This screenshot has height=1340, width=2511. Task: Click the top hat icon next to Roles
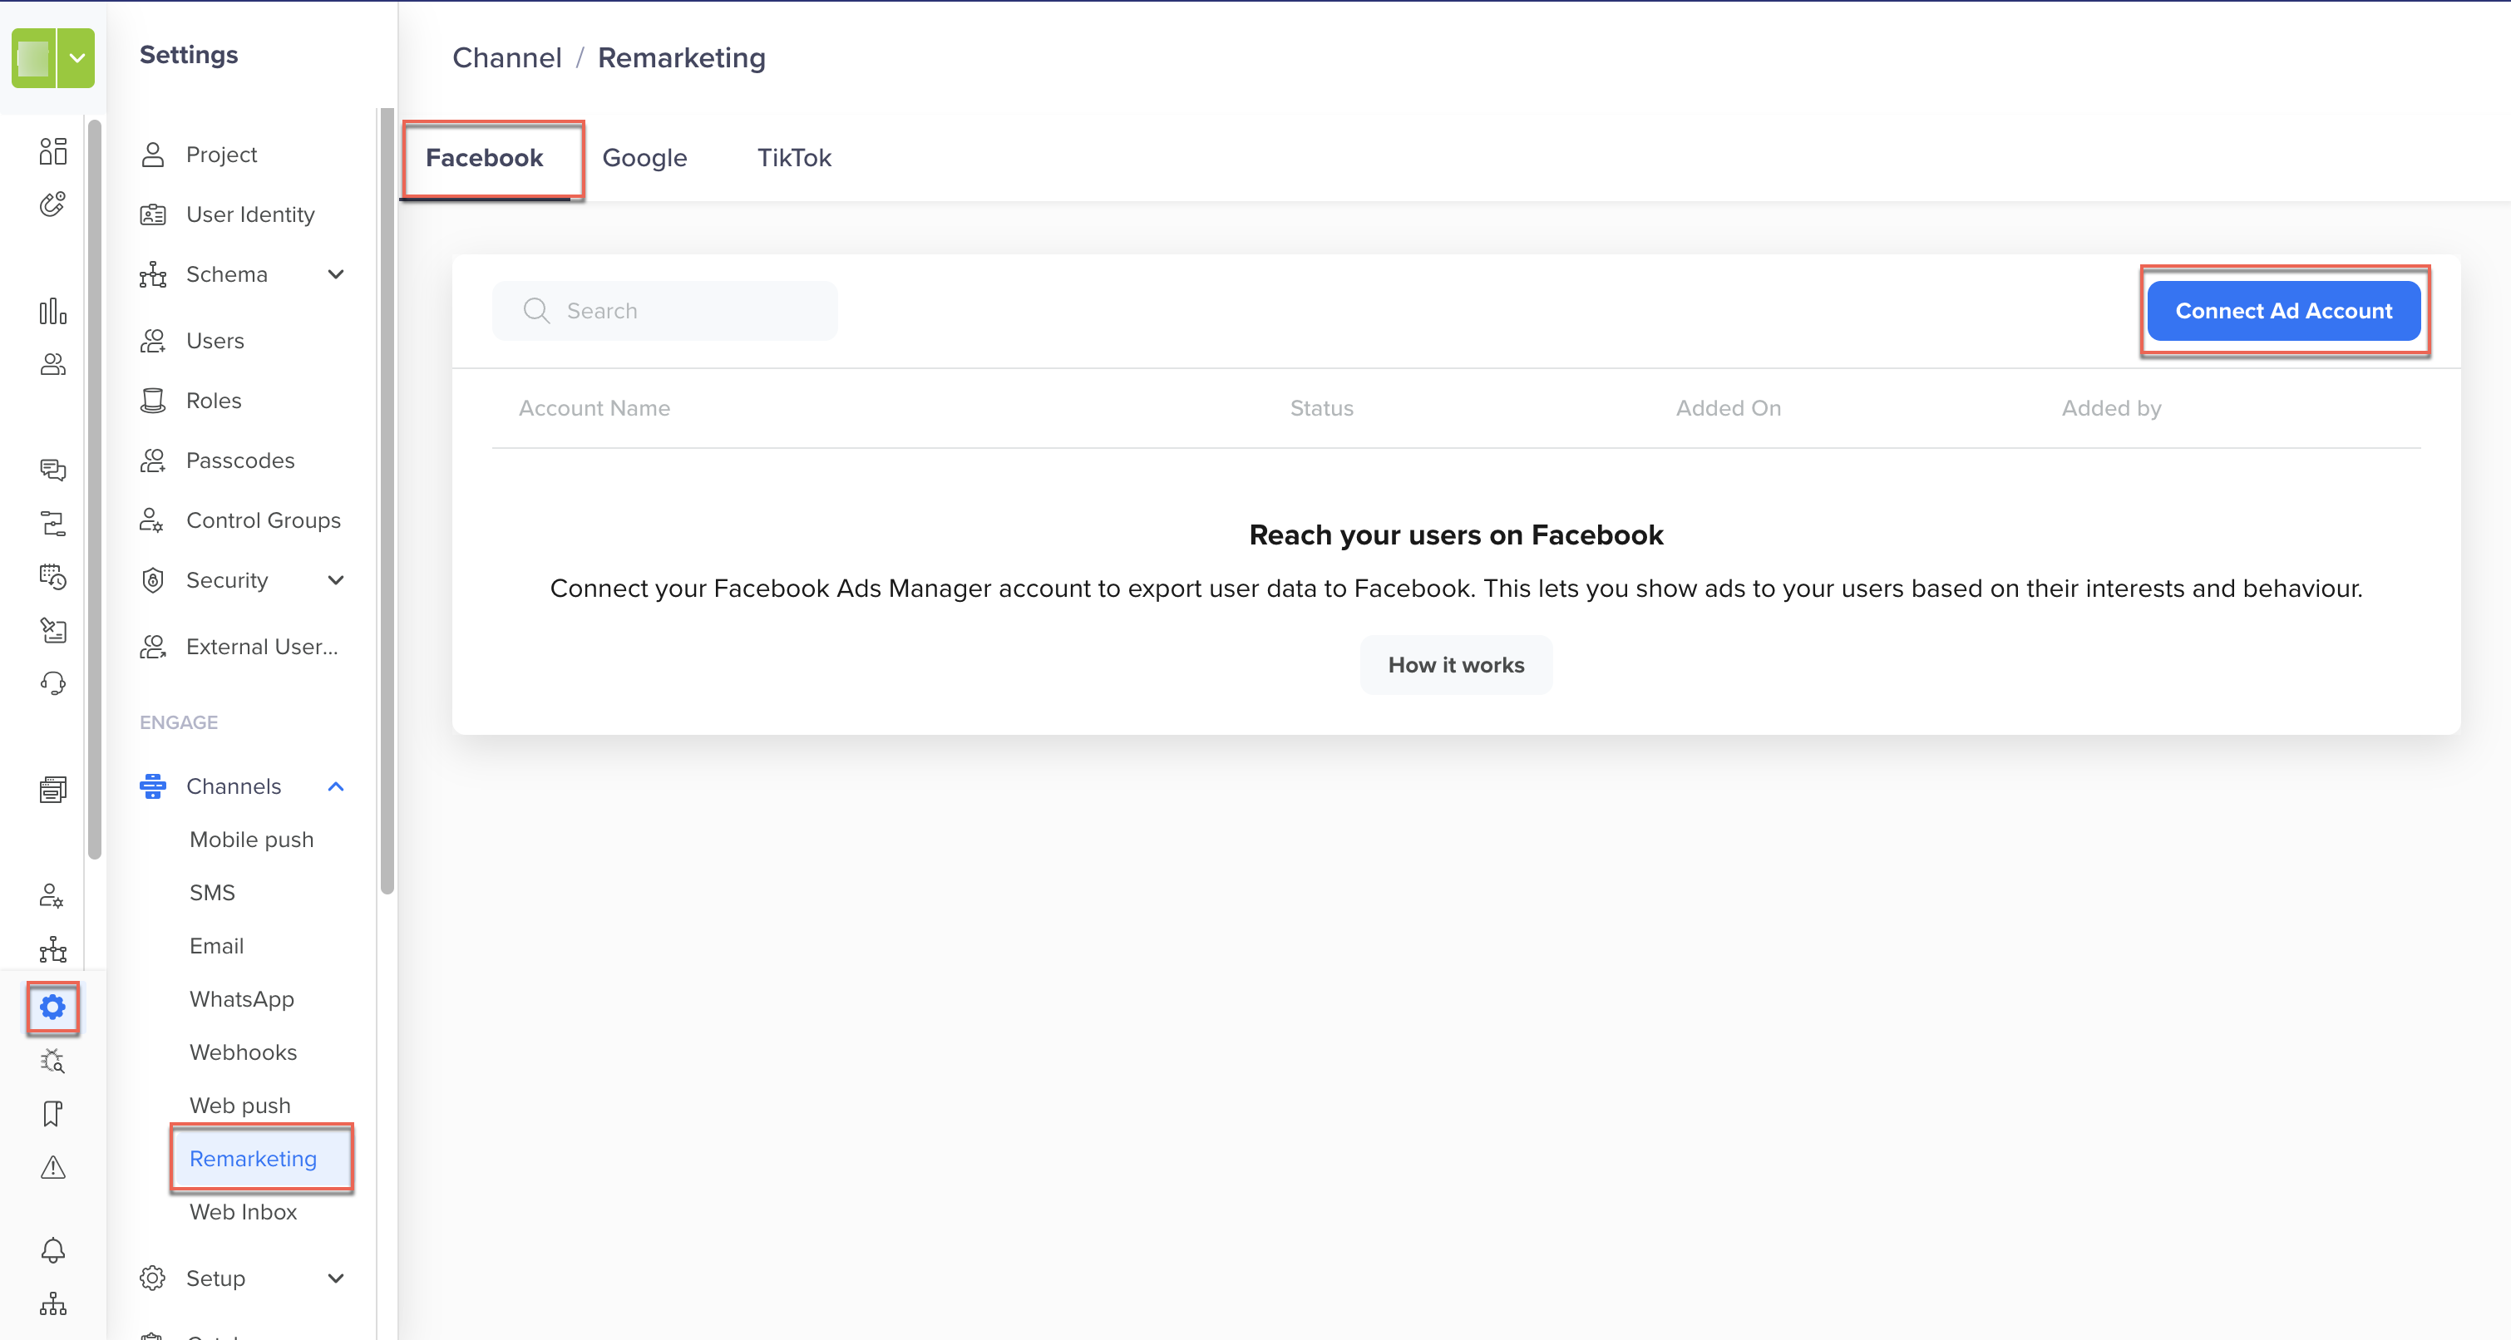coord(153,401)
